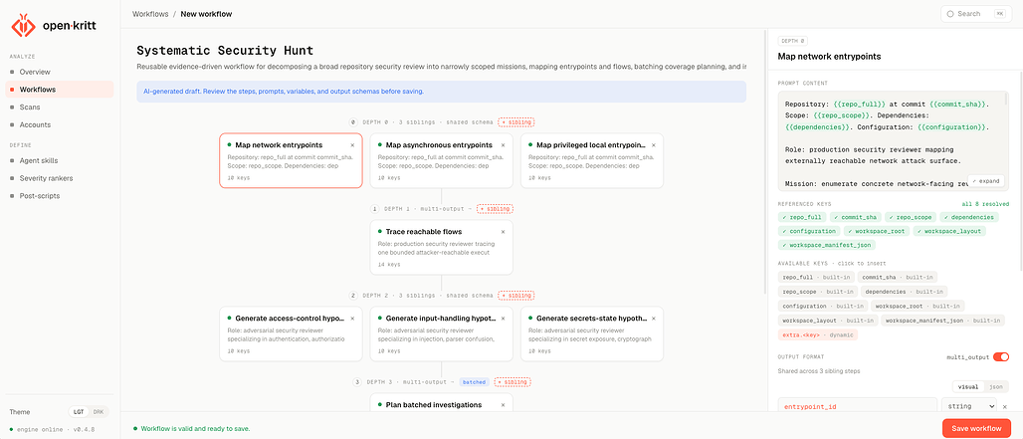
Task: Click the search icon in top bar
Action: pyautogui.click(x=950, y=14)
